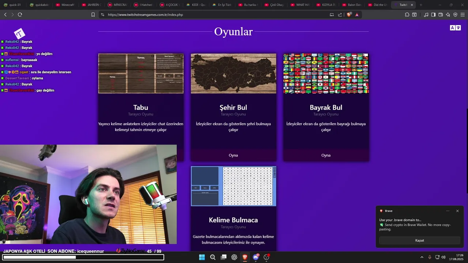Open Windows Start menu
This screenshot has height=263, width=468.
pos(202,257)
